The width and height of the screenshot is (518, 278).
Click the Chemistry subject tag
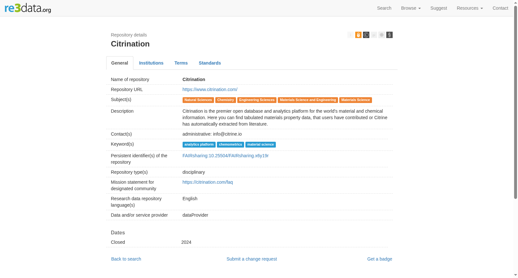point(226,100)
